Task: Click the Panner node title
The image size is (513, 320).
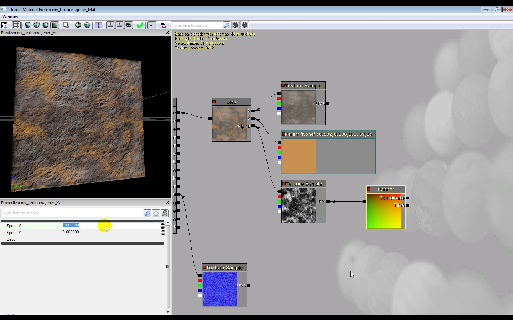Action: coord(386,190)
